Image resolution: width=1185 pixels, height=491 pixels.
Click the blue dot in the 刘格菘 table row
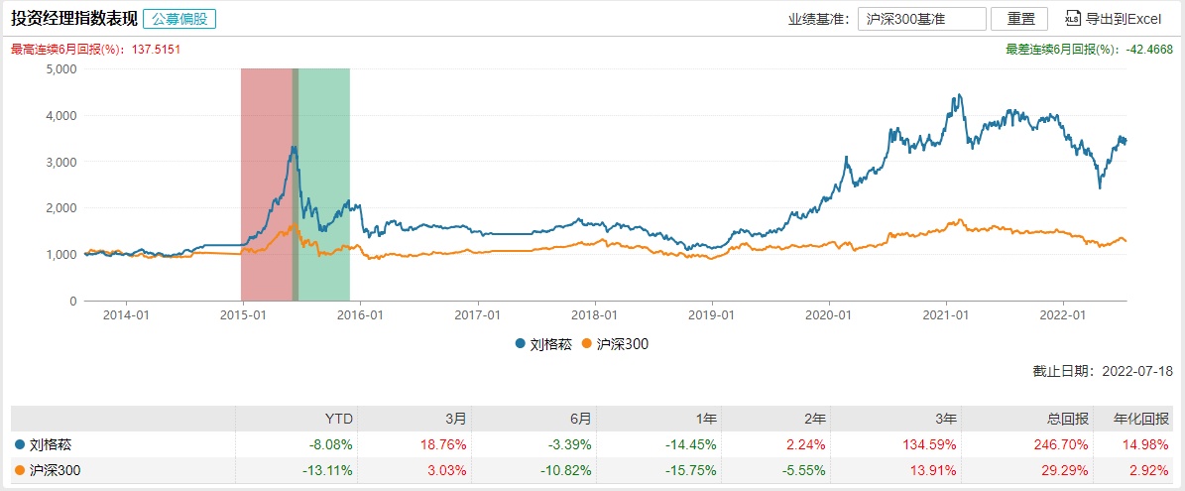point(19,445)
